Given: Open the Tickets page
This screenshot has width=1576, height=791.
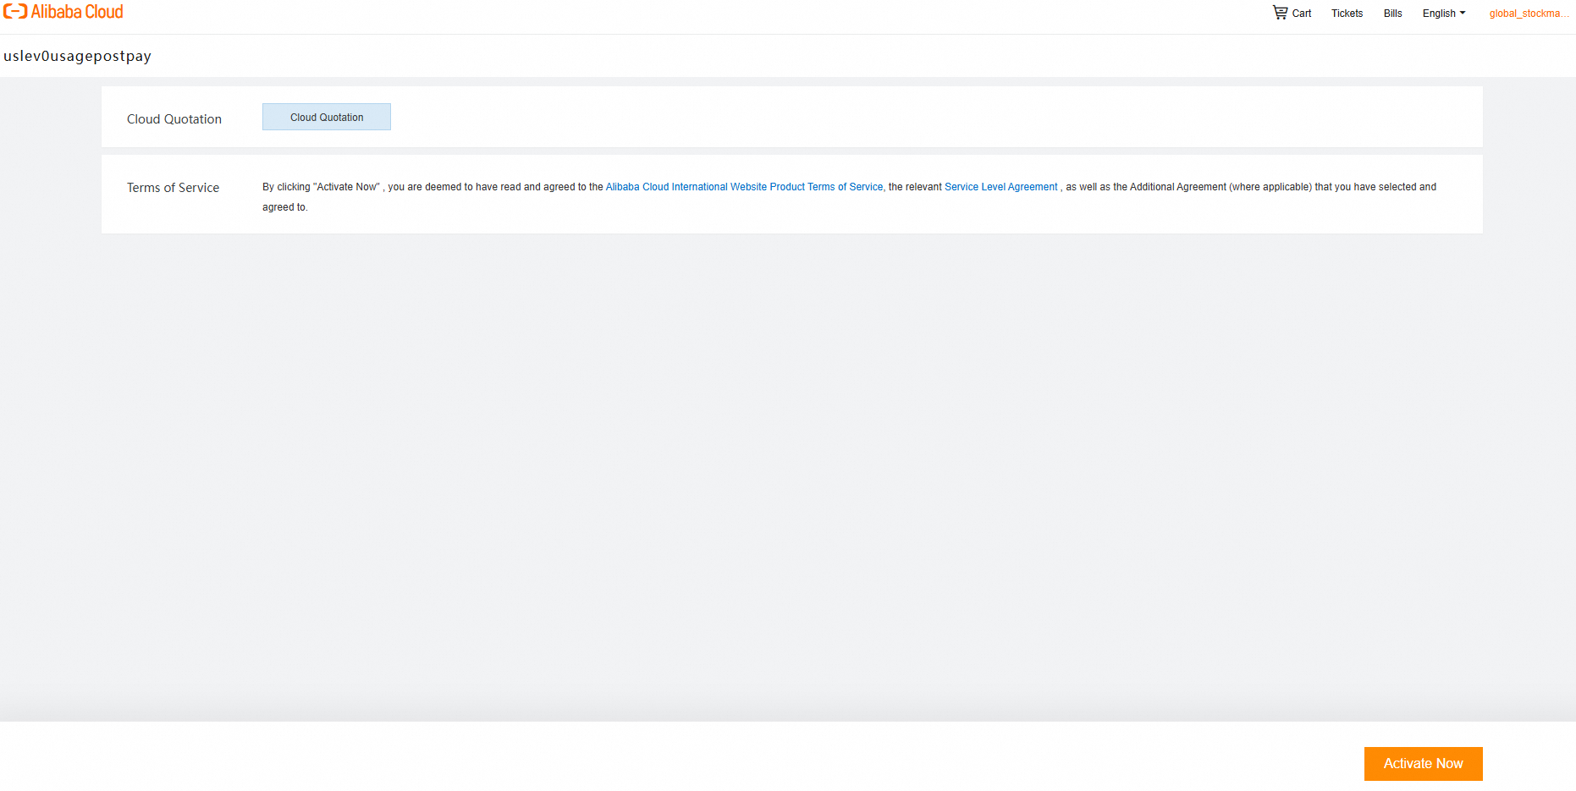Looking at the screenshot, I should [x=1347, y=14].
